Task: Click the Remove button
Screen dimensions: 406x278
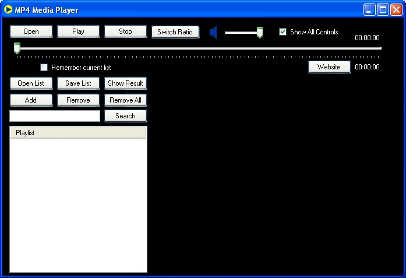Action: [78, 100]
